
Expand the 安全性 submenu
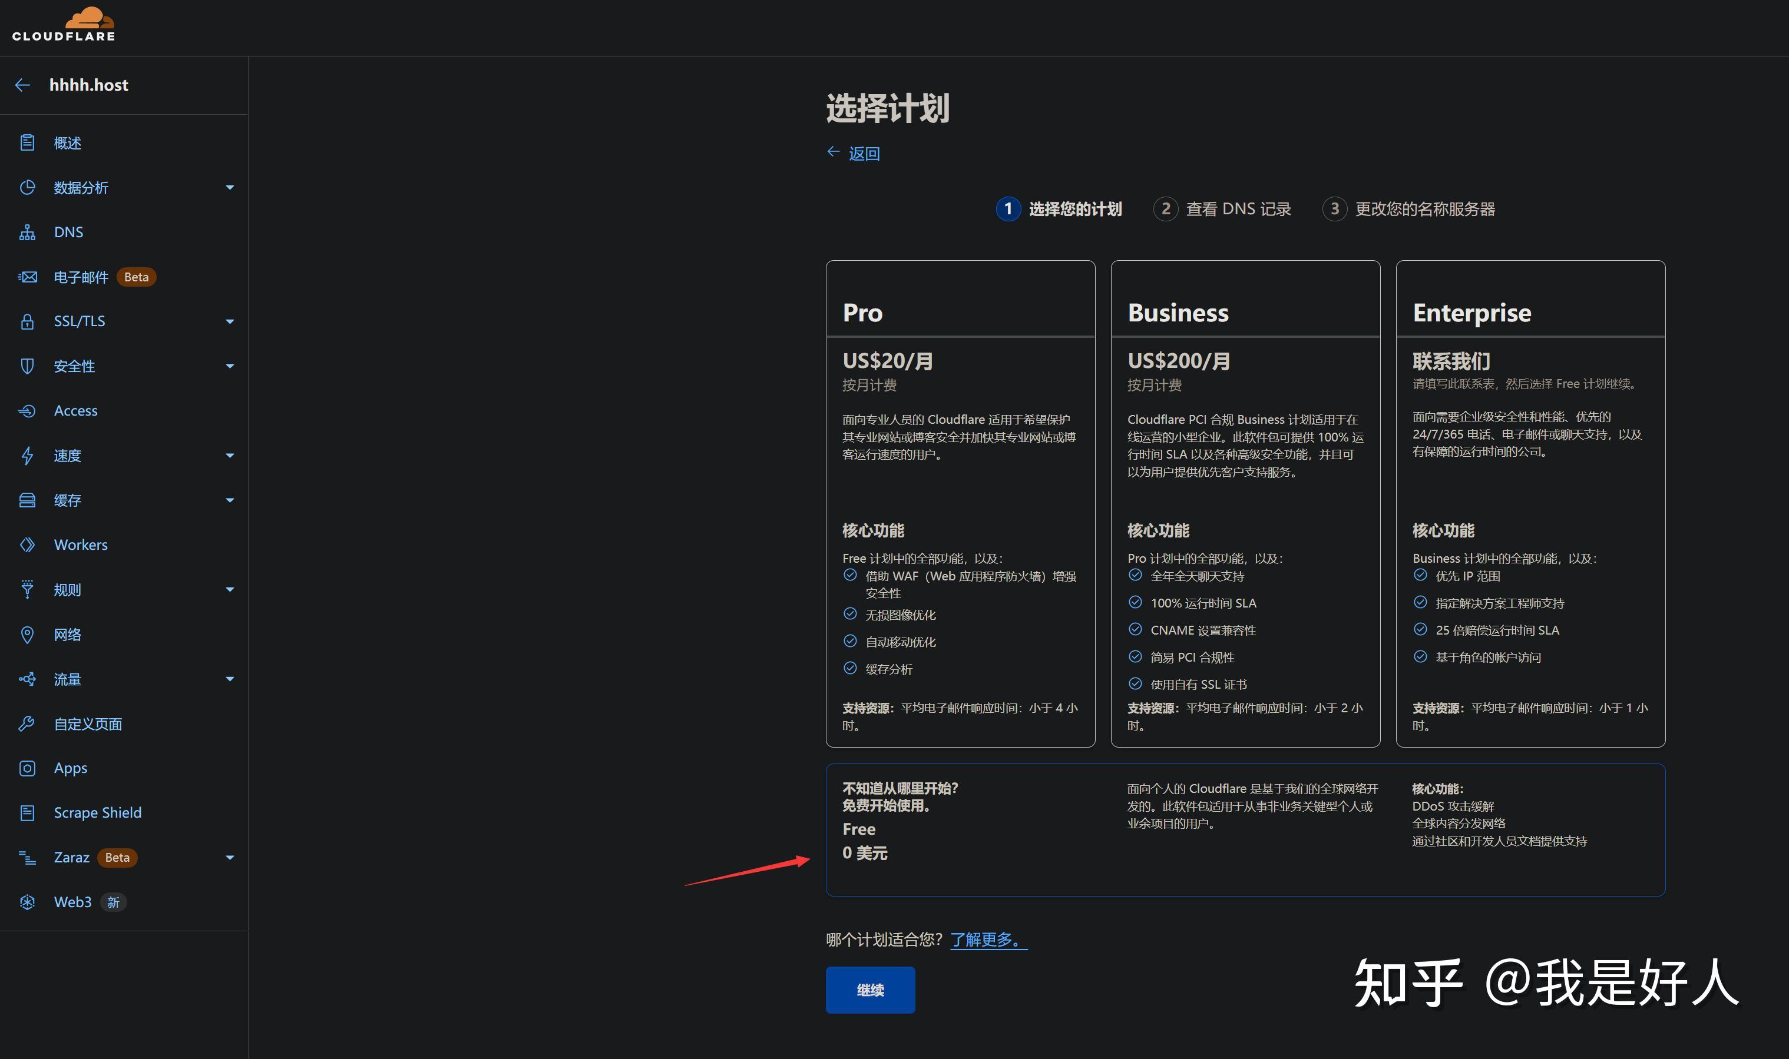230,366
